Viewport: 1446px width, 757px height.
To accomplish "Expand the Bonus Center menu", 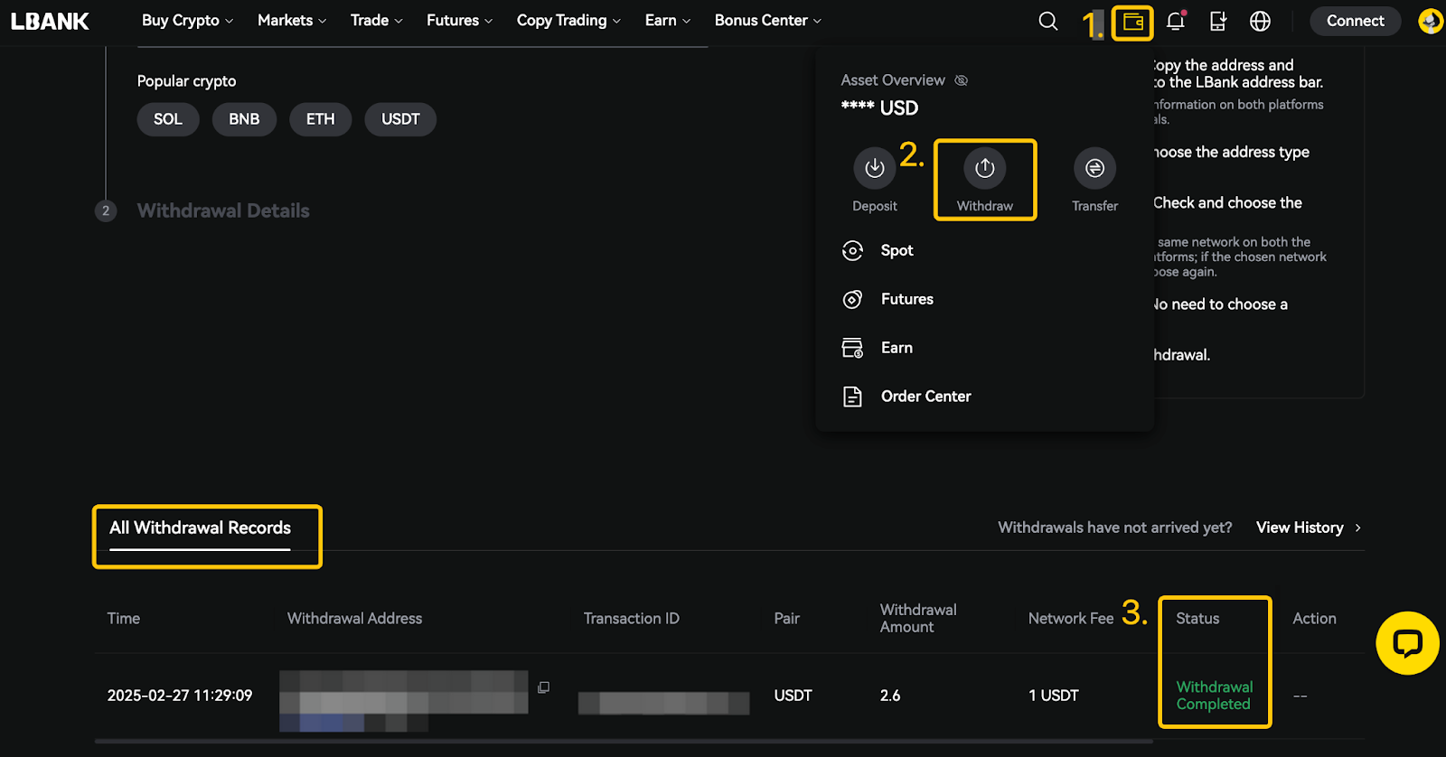I will coord(767,21).
